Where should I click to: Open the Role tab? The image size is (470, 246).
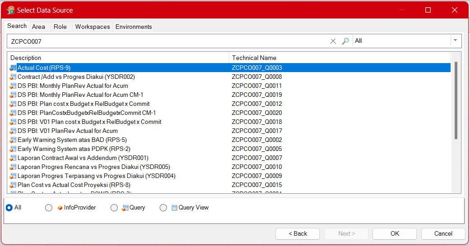[60, 27]
